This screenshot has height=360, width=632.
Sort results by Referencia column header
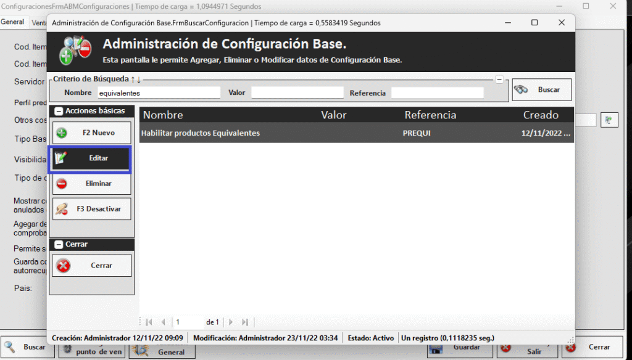[430, 115]
